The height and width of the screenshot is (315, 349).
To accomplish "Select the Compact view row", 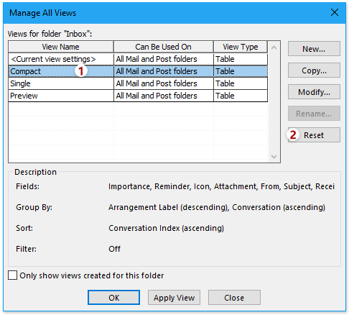I will point(138,71).
